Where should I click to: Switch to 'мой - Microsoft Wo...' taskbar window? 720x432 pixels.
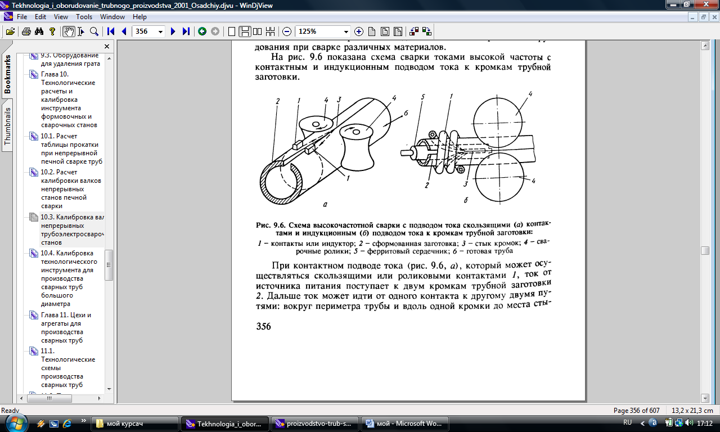(405, 424)
